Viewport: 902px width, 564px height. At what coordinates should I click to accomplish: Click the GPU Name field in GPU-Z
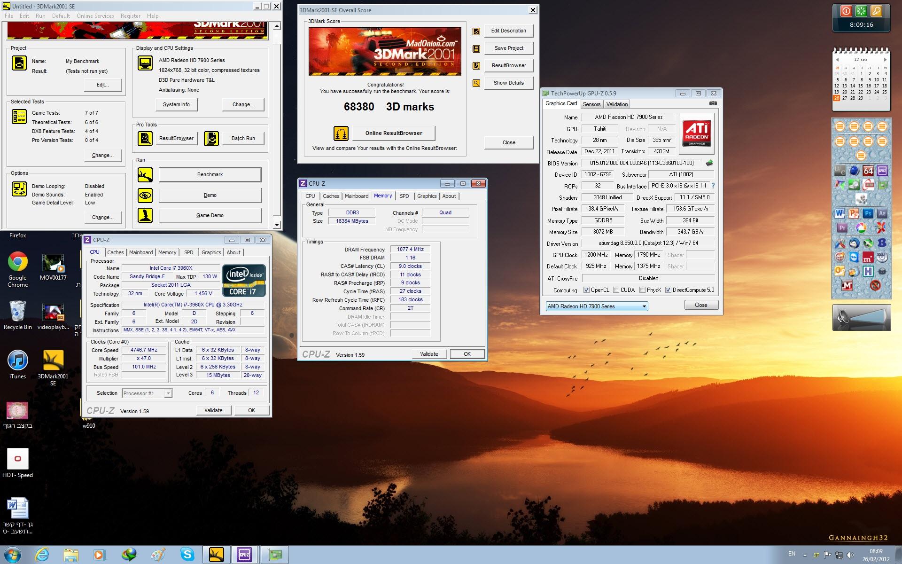tap(629, 117)
